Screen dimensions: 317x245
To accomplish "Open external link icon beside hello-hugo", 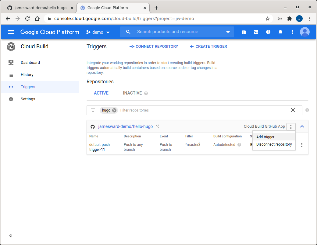I will 158,126.
